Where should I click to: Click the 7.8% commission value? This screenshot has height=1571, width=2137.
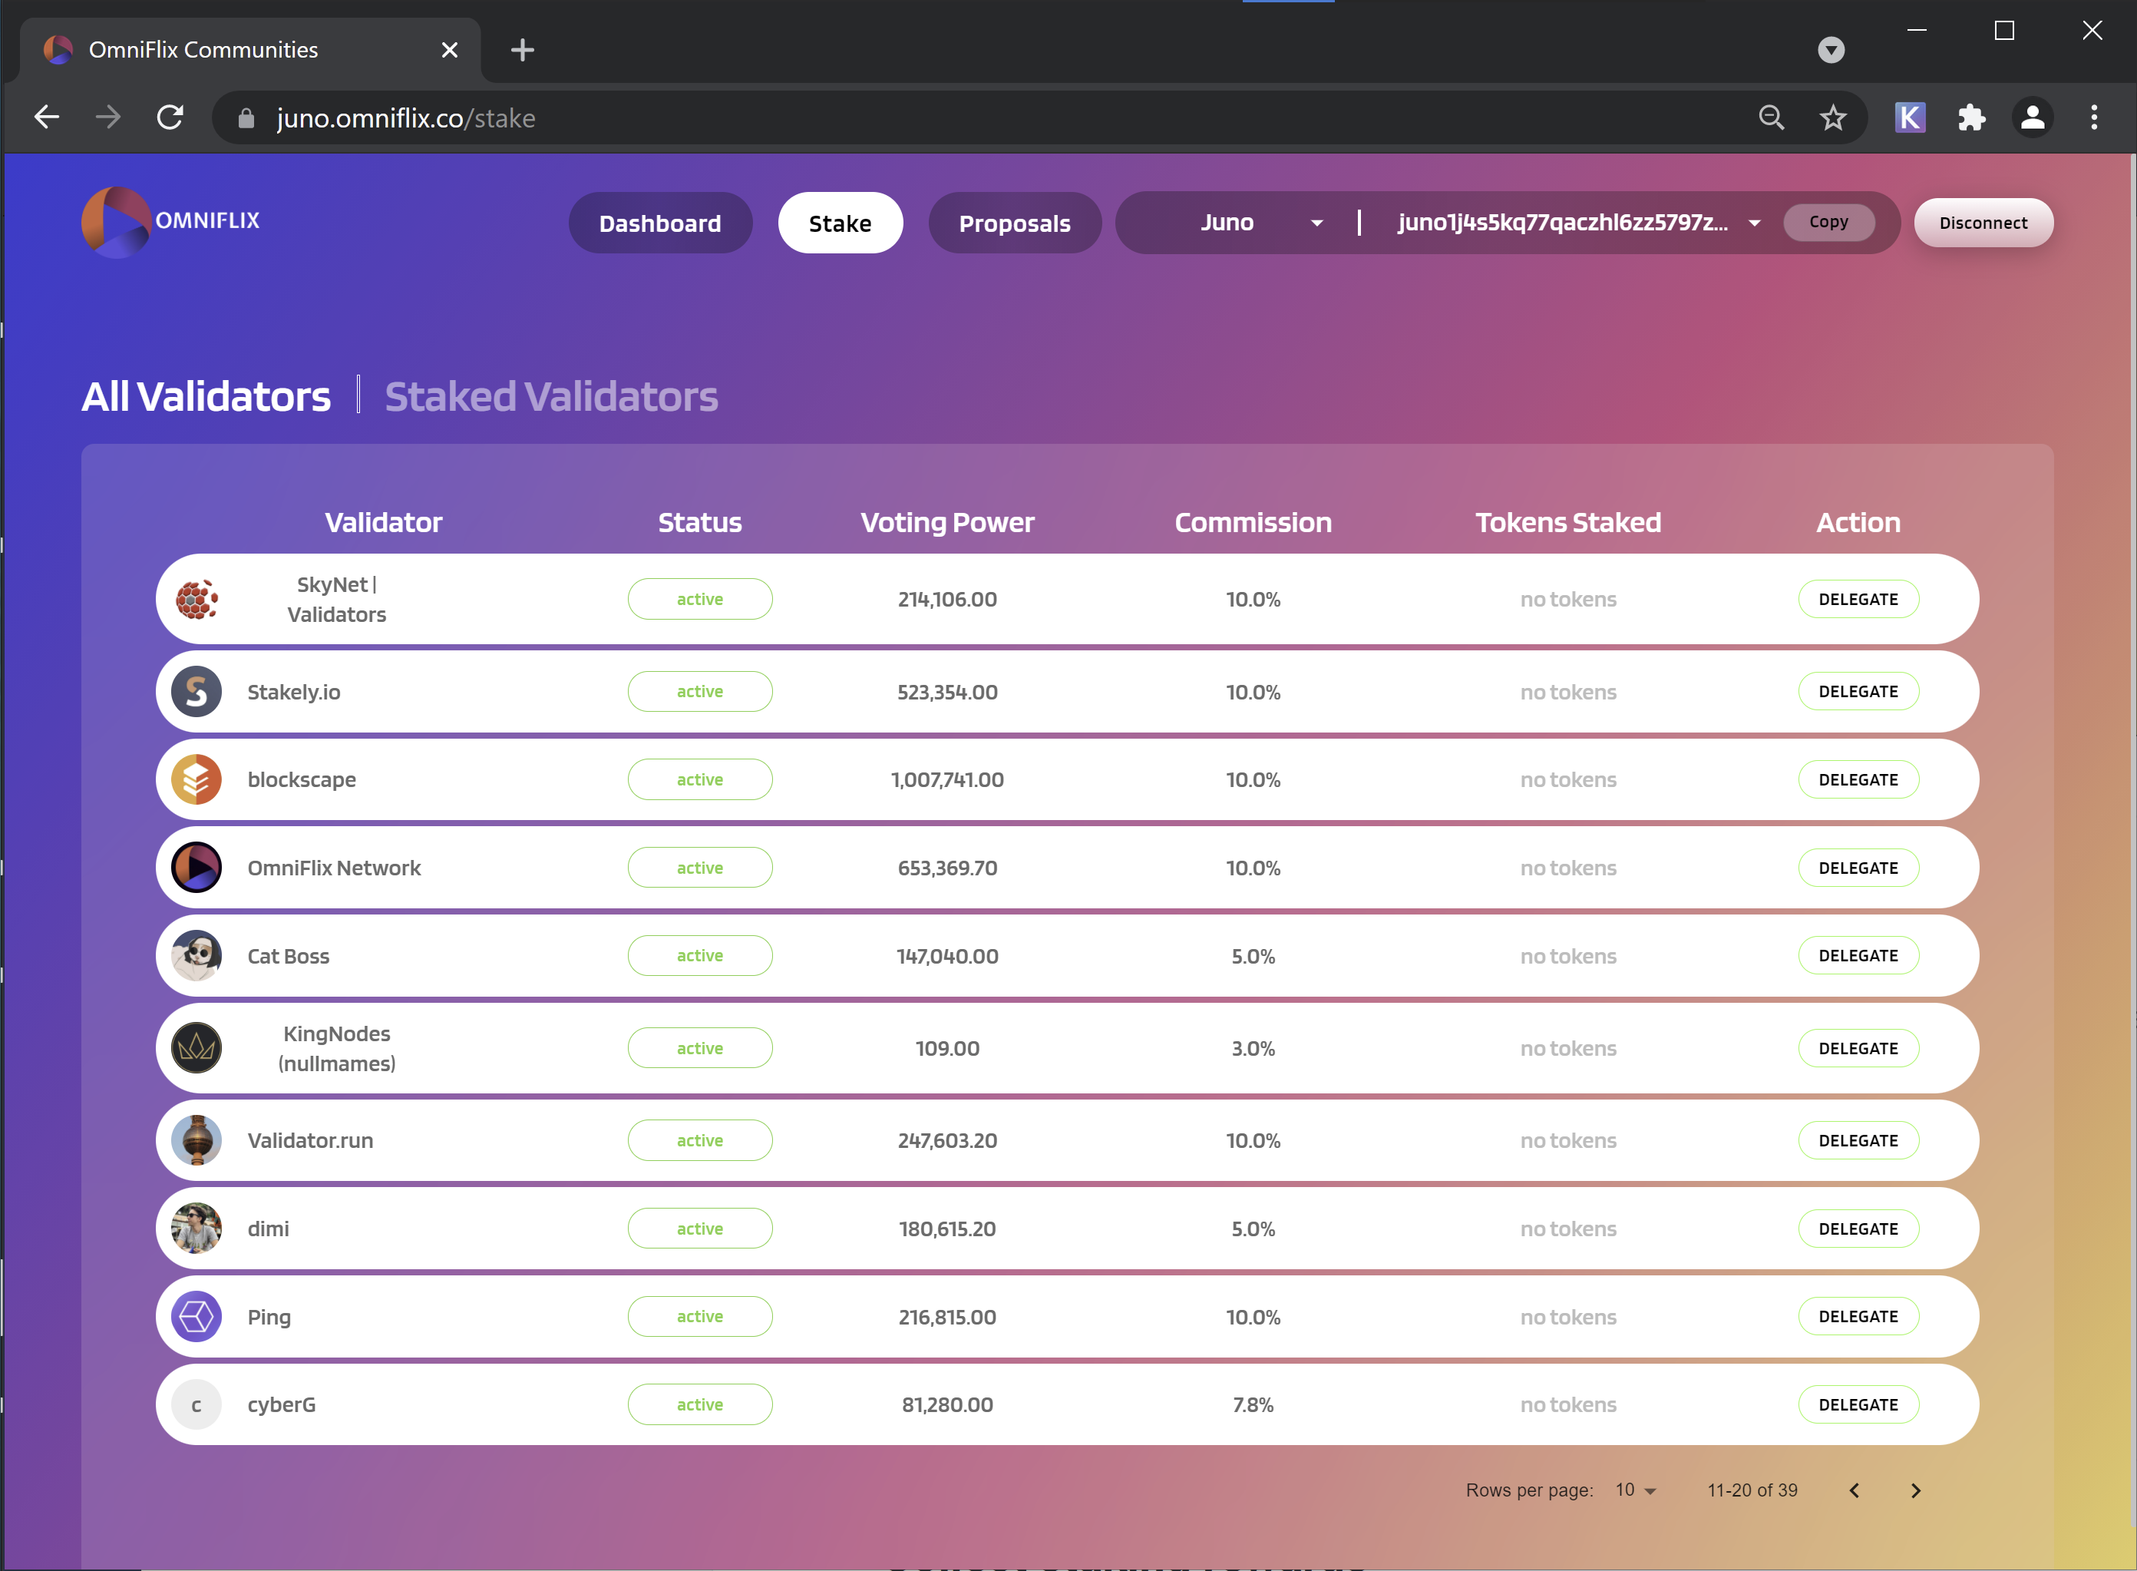[1253, 1404]
